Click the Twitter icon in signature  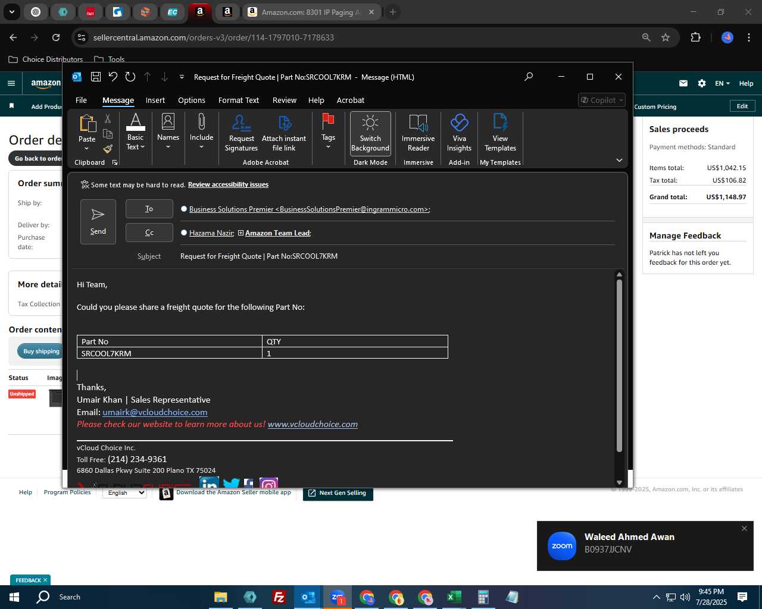[231, 484]
